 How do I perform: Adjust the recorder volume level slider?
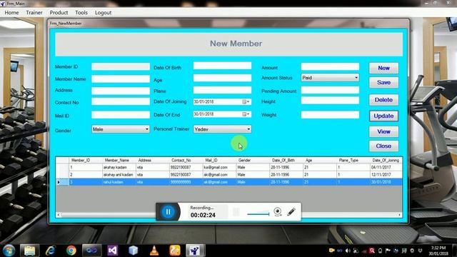[258, 213]
